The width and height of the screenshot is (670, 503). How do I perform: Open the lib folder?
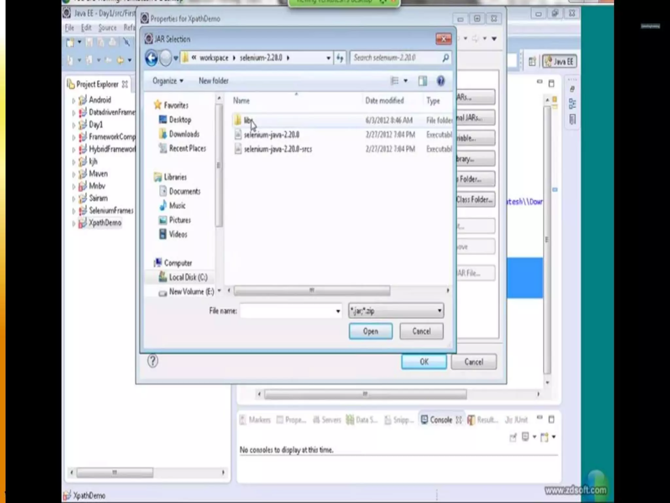pyautogui.click(x=248, y=120)
